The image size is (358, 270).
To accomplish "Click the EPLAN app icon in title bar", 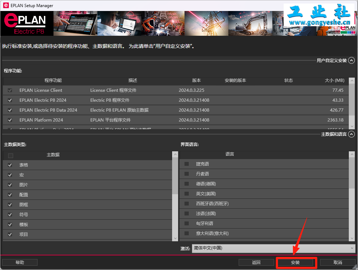I will 5,5.
